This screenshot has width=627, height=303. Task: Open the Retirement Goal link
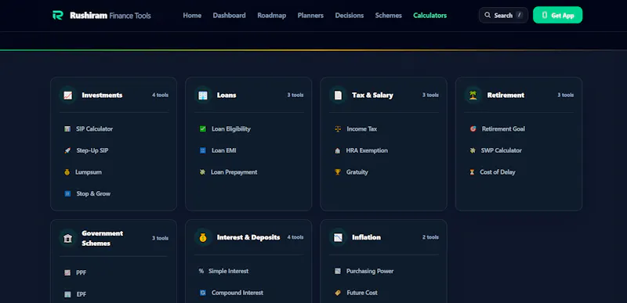503,129
